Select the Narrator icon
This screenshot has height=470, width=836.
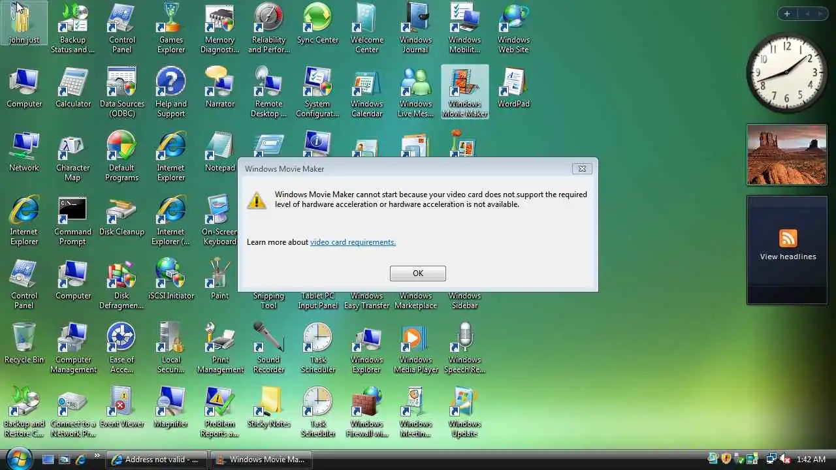click(220, 87)
